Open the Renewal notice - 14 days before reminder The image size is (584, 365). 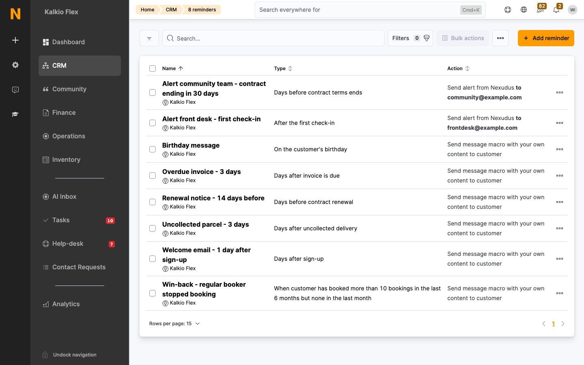click(213, 198)
